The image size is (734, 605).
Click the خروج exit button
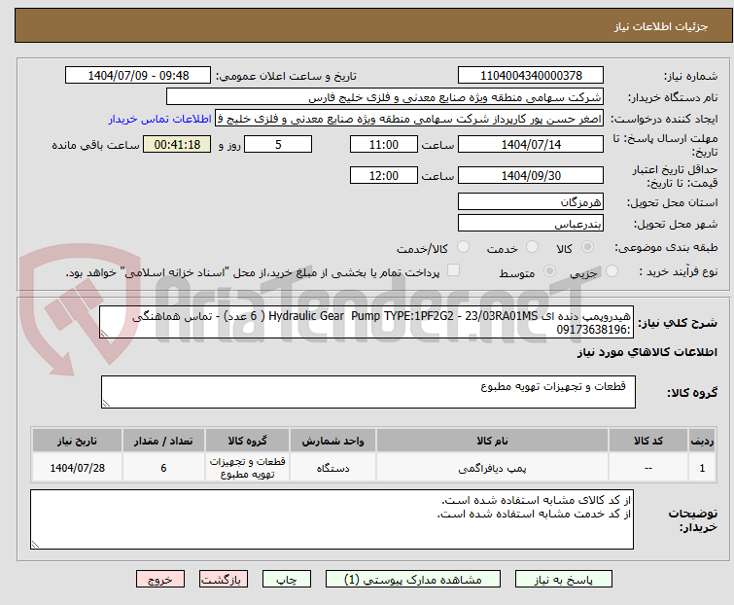(x=160, y=579)
